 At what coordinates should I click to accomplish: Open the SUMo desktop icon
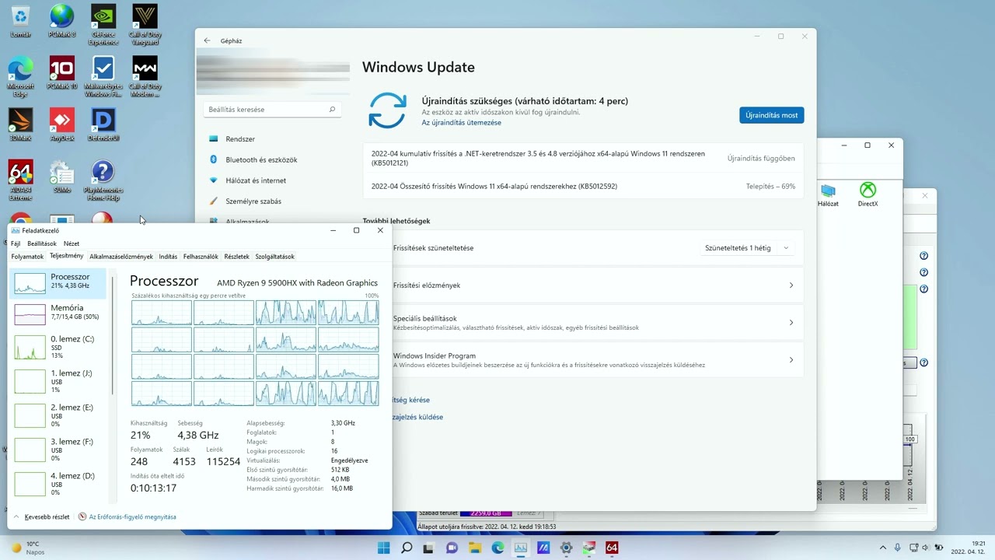click(62, 177)
